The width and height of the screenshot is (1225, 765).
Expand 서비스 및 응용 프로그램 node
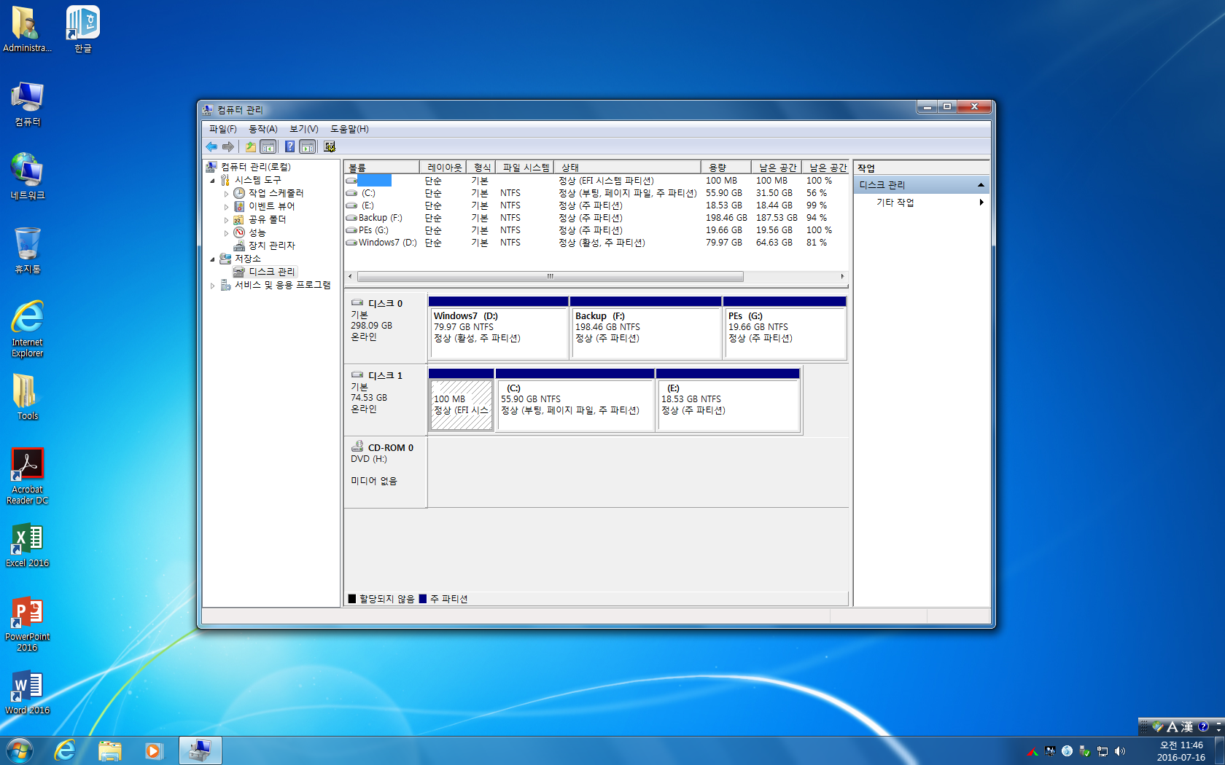[212, 286]
